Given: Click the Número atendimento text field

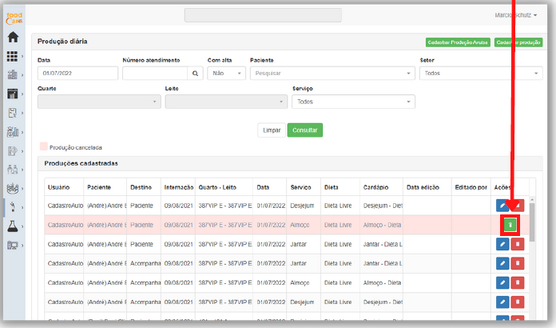Looking at the screenshot, I should pos(155,73).
